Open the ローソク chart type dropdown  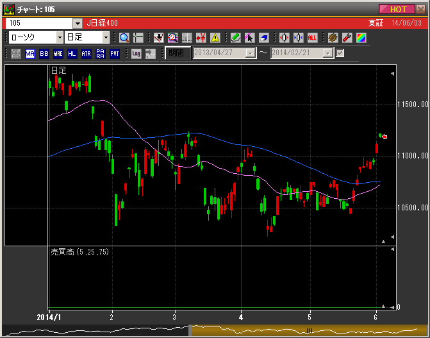point(57,38)
